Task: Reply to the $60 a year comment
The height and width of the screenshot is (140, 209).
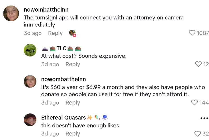Action: pos(73,102)
